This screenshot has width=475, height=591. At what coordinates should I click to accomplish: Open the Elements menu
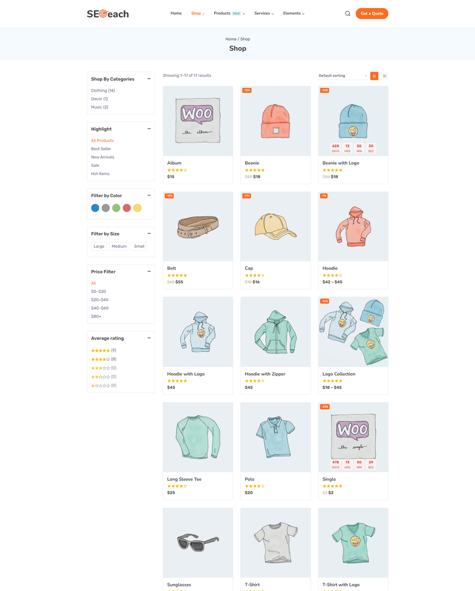pyautogui.click(x=294, y=13)
